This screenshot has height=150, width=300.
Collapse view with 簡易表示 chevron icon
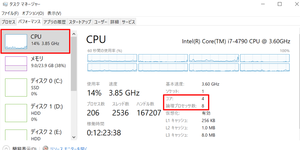(x=6, y=148)
